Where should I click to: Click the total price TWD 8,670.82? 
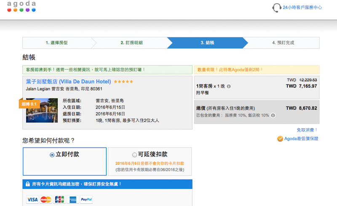(301, 108)
